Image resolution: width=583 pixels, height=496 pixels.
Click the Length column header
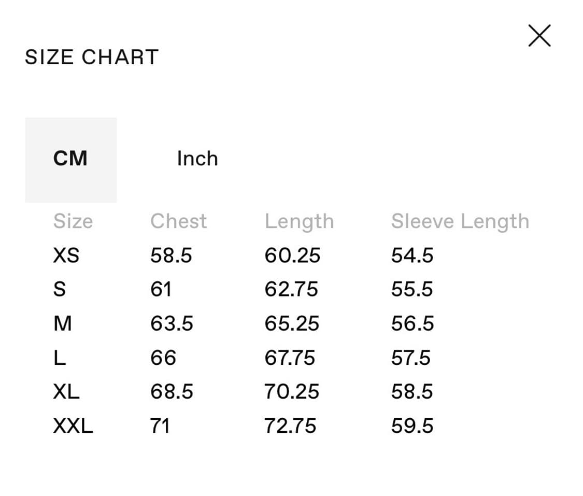click(x=299, y=221)
